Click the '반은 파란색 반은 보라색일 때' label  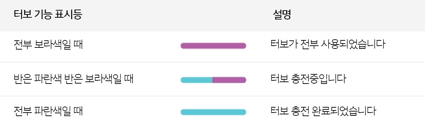[73, 79]
